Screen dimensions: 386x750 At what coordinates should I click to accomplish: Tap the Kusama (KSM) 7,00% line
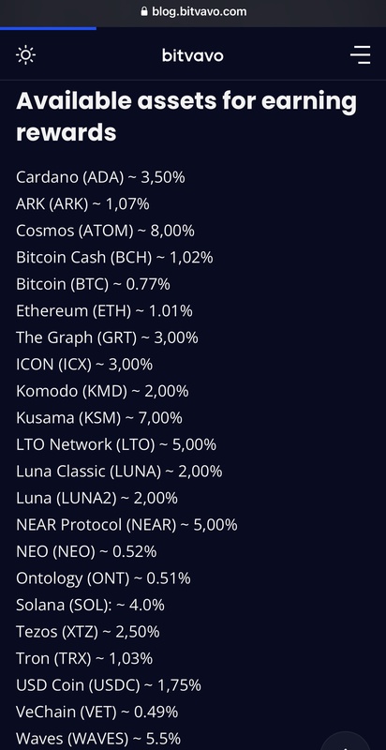click(x=99, y=418)
